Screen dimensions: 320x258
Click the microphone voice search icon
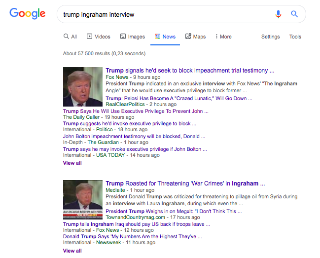pos(279,14)
